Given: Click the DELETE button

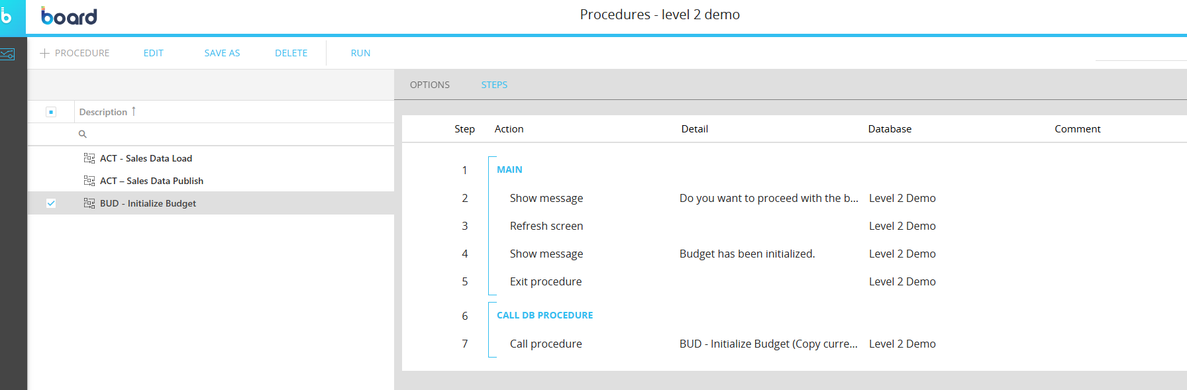Looking at the screenshot, I should pyautogui.click(x=291, y=53).
